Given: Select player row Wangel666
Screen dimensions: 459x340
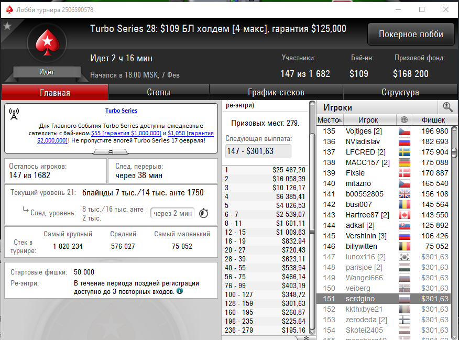Looking at the screenshot, I should point(383,278).
